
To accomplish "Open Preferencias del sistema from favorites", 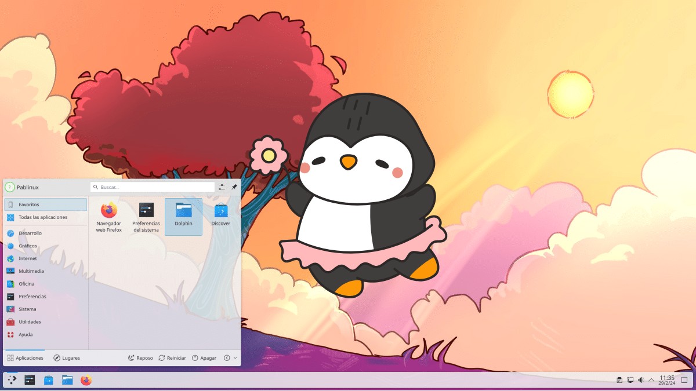I will [x=146, y=214].
